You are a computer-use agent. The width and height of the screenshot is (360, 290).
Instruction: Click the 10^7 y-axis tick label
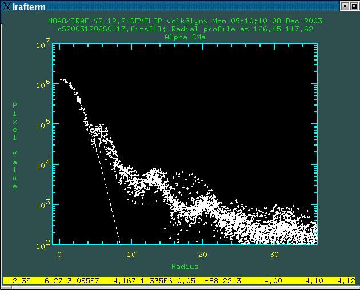click(x=43, y=44)
